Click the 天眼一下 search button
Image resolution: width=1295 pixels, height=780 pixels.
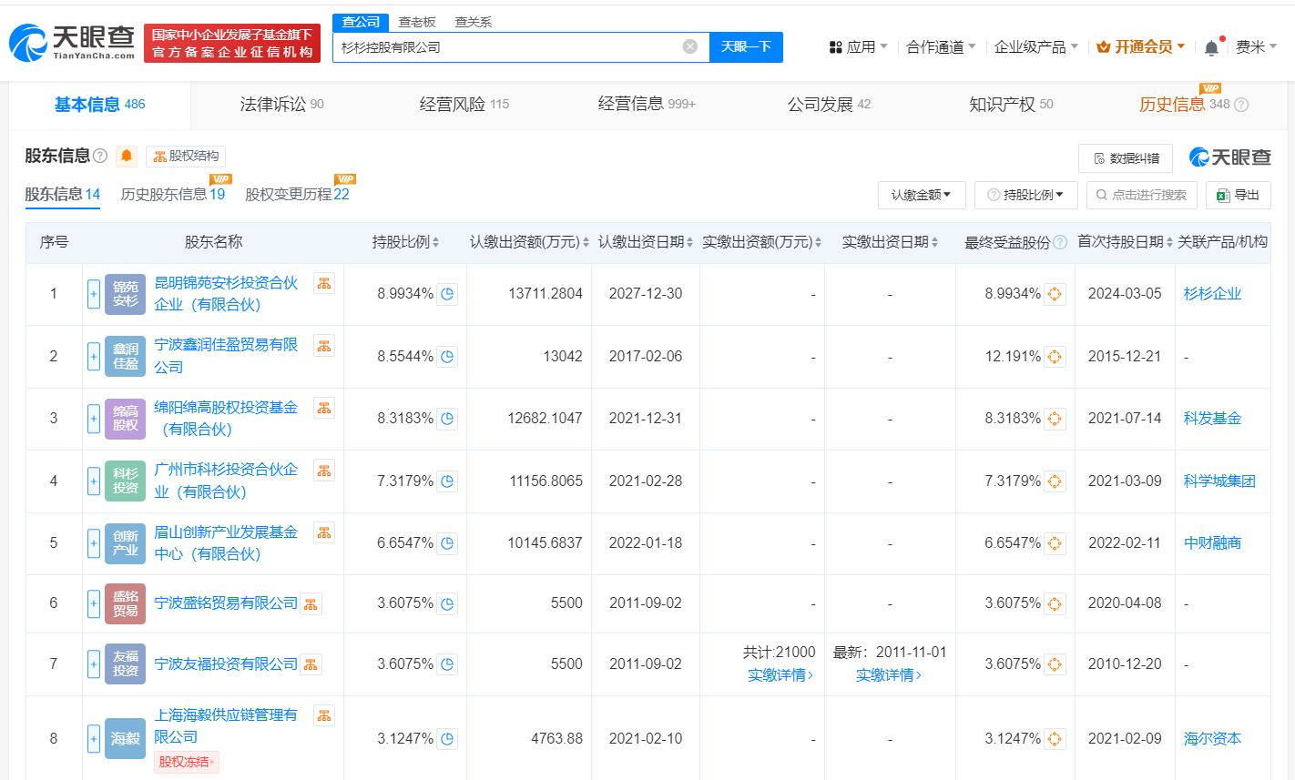coord(746,46)
